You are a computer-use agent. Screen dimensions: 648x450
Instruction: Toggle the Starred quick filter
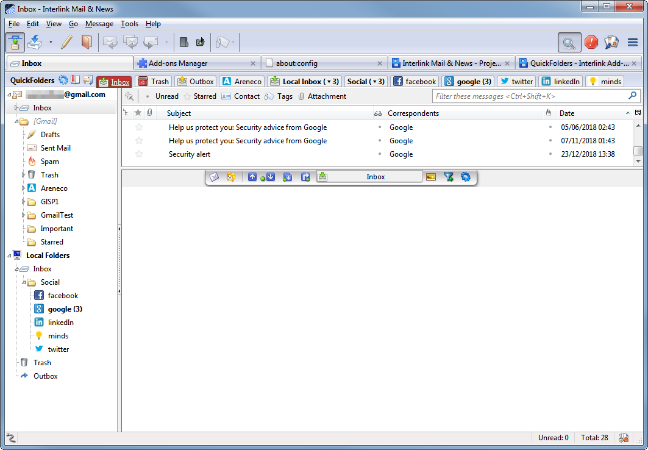click(200, 96)
